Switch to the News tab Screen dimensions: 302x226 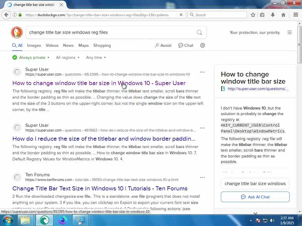tap(68, 45)
